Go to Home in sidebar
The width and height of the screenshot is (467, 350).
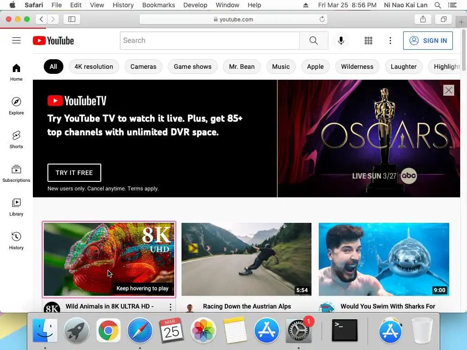point(16,72)
